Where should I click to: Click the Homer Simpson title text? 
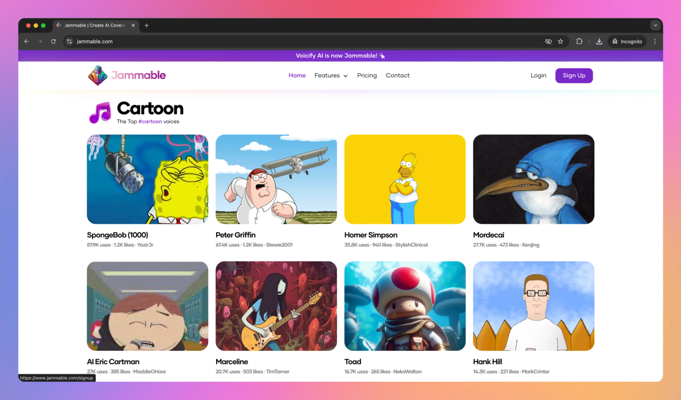[371, 235]
